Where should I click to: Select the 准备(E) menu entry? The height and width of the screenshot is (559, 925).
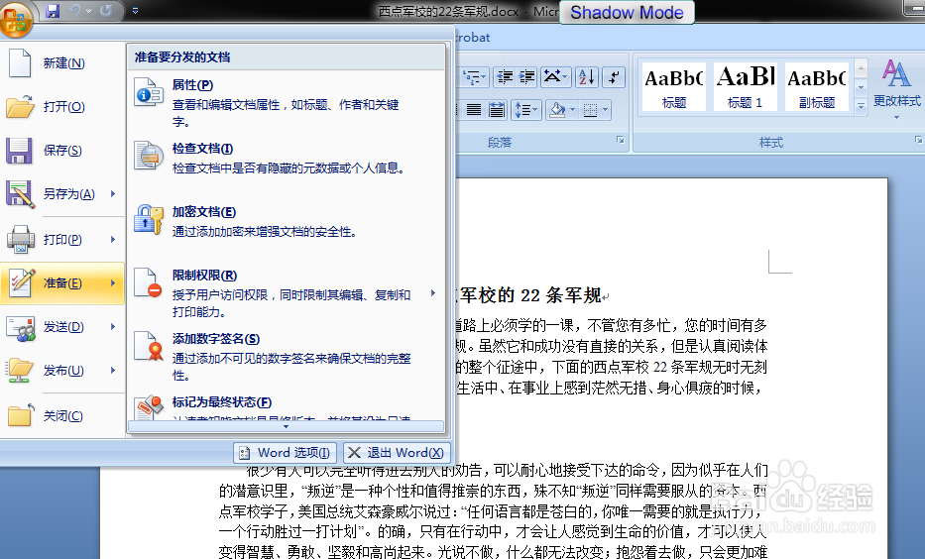click(62, 283)
